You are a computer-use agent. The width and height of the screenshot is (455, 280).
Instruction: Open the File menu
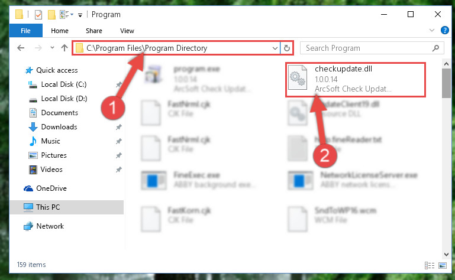[25, 31]
